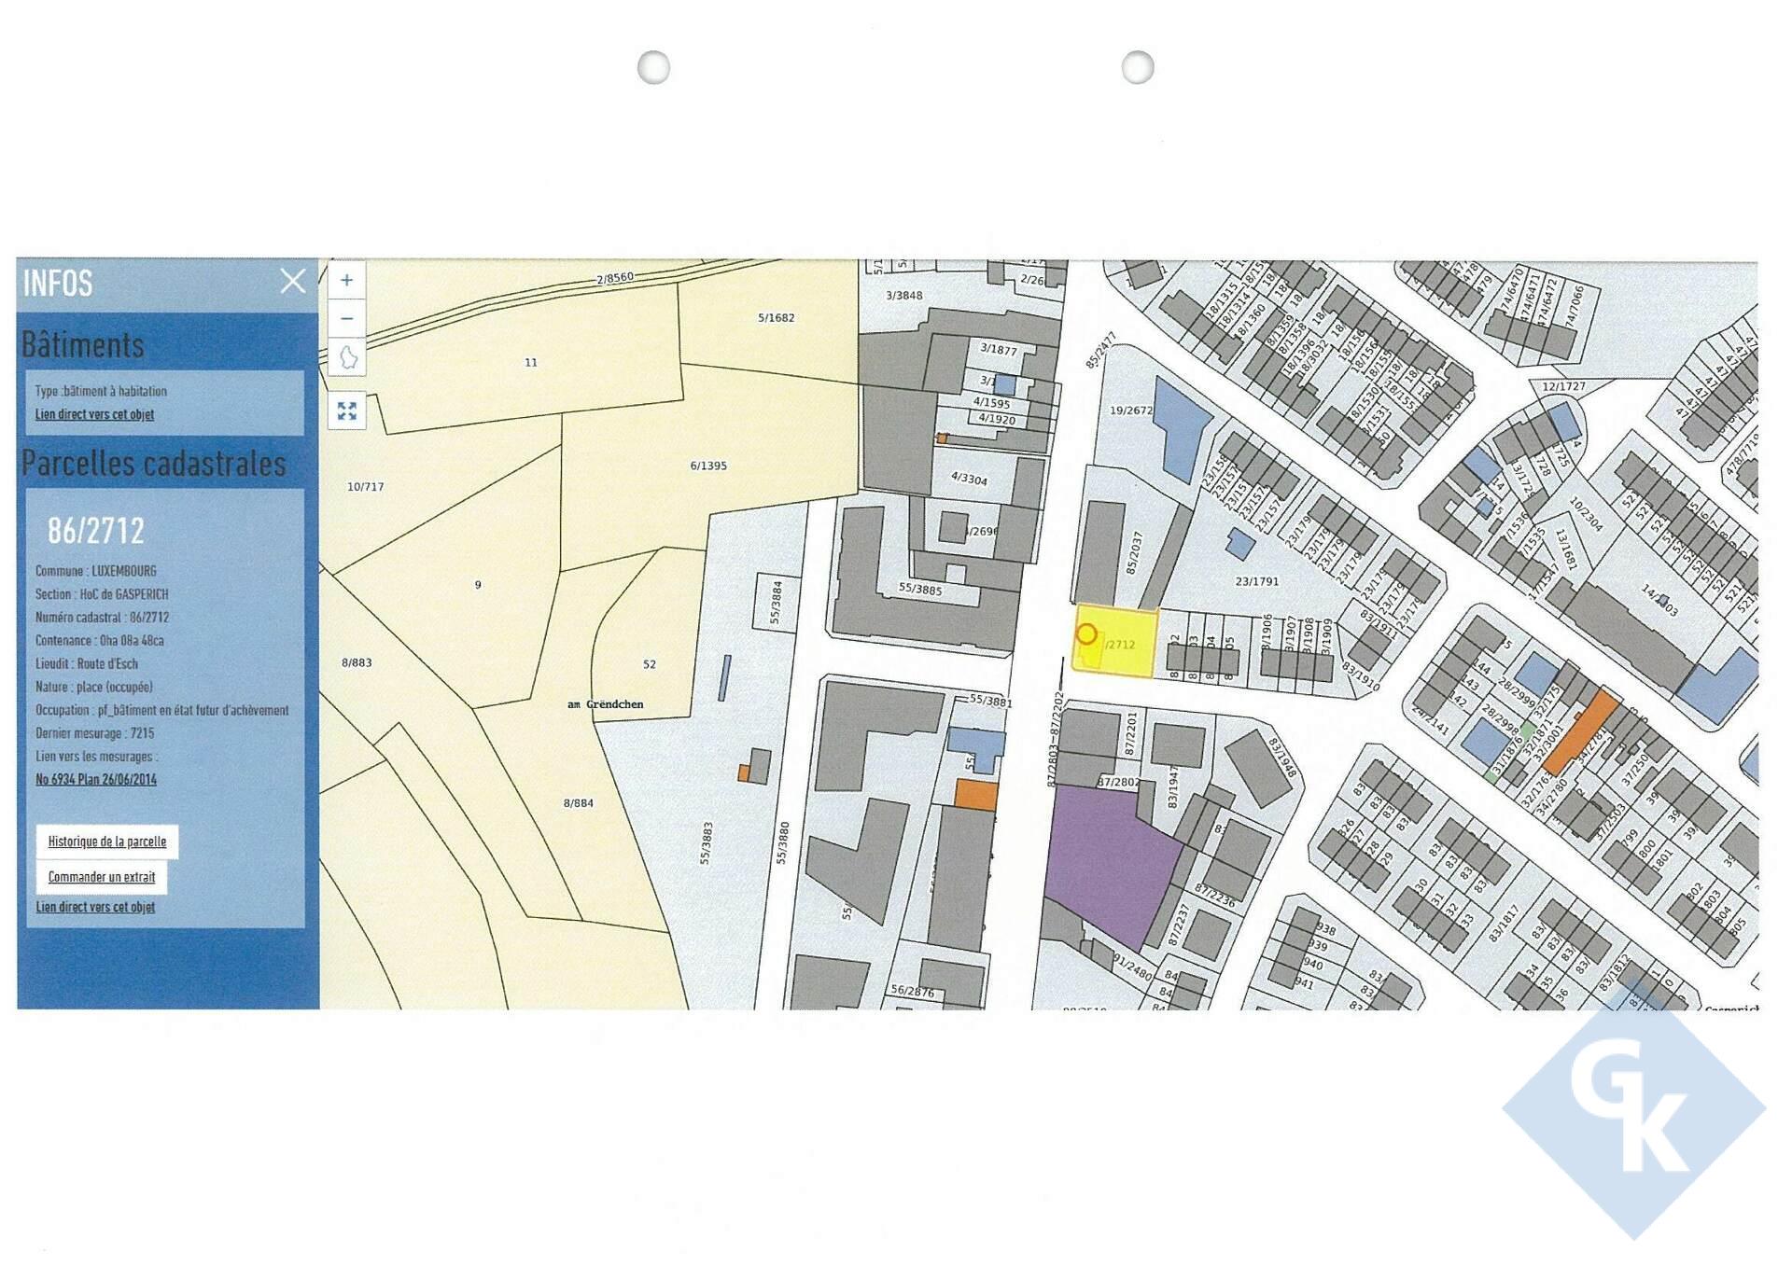Click the 'am Grëndchen' place label
This screenshot has width=1792, height=1266.
(x=605, y=704)
